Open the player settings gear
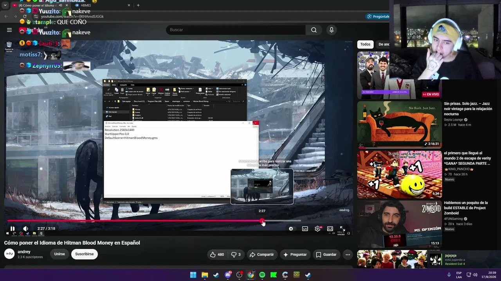The width and height of the screenshot is (501, 281). click(317, 229)
